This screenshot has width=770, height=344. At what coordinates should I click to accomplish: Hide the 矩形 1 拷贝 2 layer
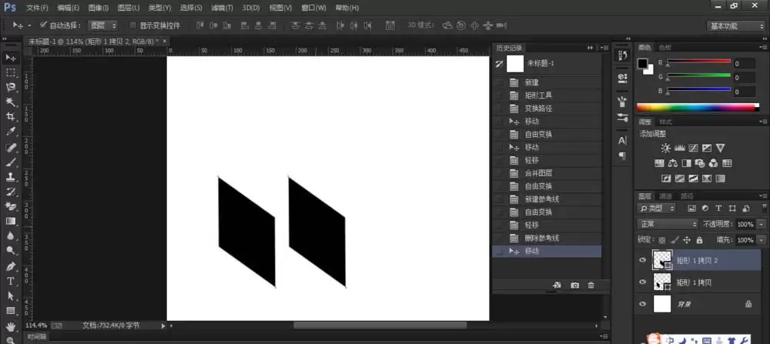click(x=642, y=260)
